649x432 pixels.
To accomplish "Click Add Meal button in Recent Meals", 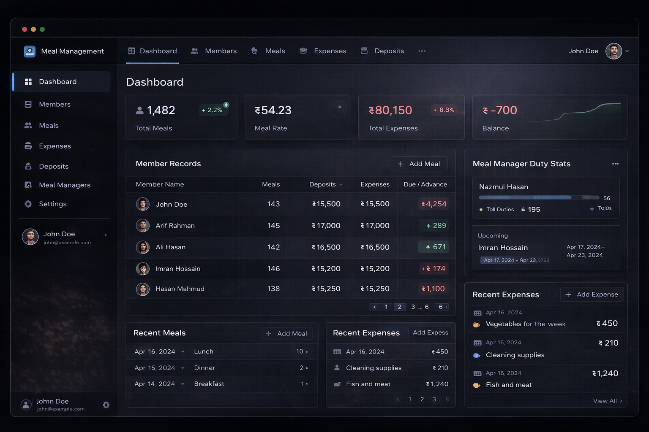I will pyautogui.click(x=287, y=334).
